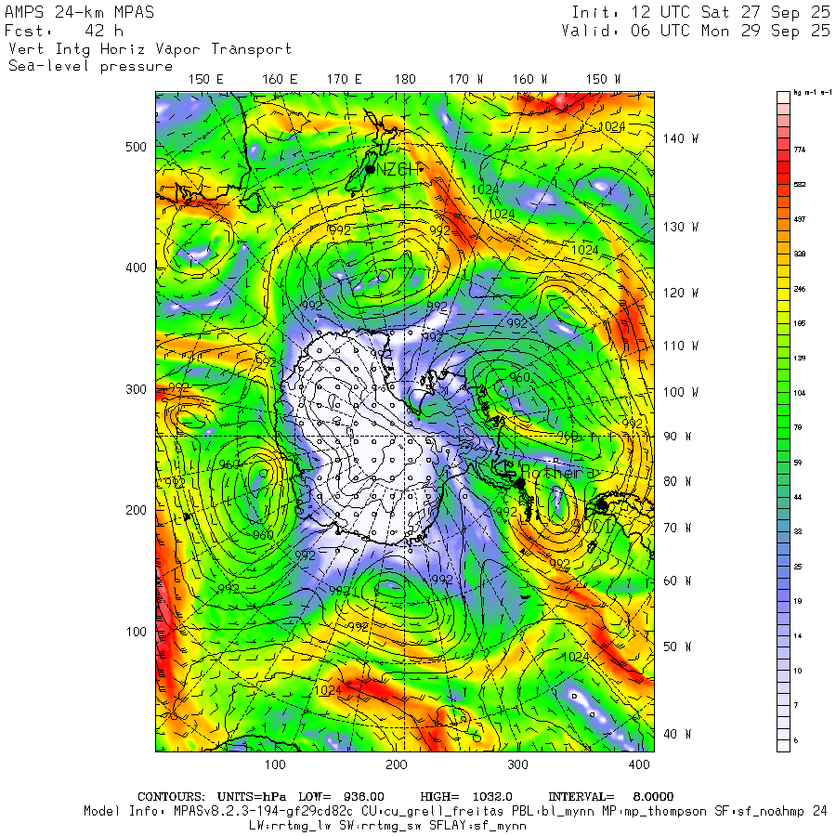The height and width of the screenshot is (836, 836).
Task: Click the '500' vertical axis tick label
Action: click(x=136, y=147)
